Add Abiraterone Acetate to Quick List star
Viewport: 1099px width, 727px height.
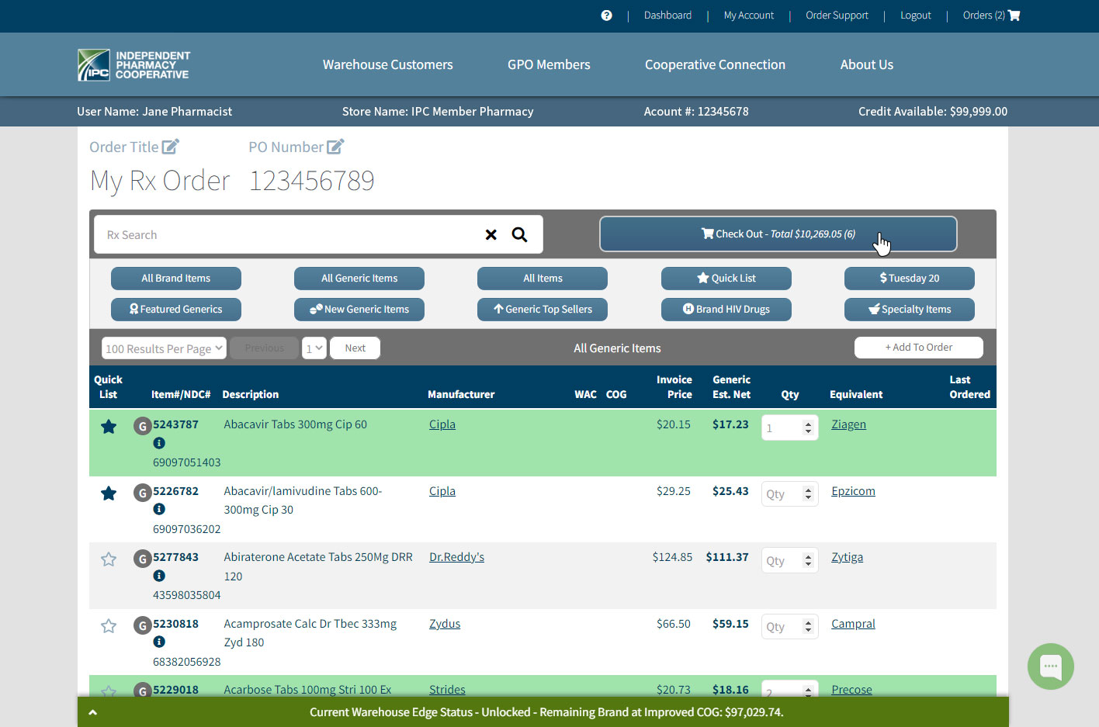coord(109,559)
